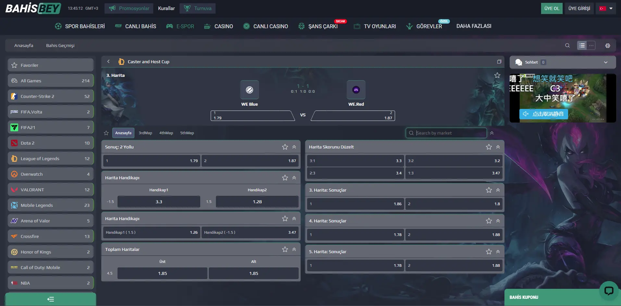Screen dimensions: 621x306
Task: Collapse the 4. Harita: Sonuçlar market
Action: pyautogui.click(x=498, y=221)
